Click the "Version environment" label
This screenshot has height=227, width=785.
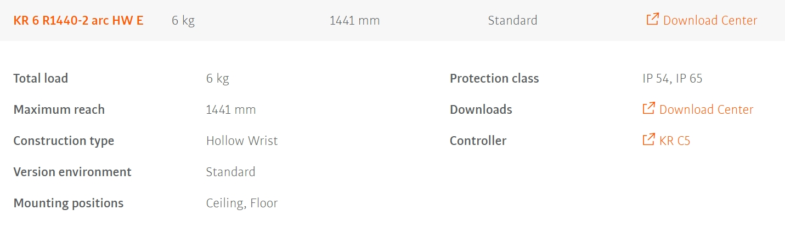pyautogui.click(x=72, y=172)
